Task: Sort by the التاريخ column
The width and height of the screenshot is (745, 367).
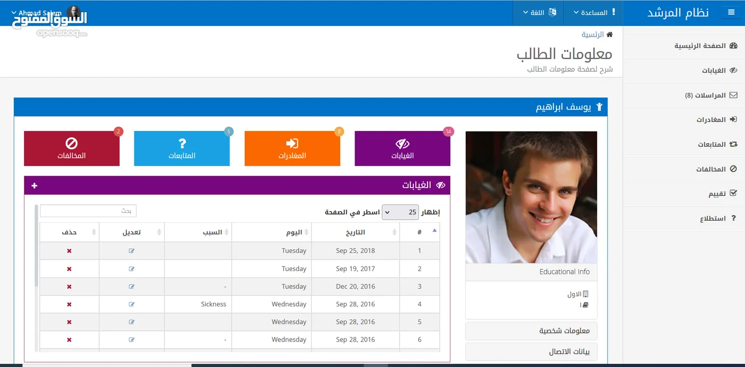Action: click(355, 232)
